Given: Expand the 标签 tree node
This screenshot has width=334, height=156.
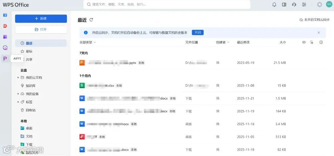Looking at the screenshot, I should click(x=18, y=102).
